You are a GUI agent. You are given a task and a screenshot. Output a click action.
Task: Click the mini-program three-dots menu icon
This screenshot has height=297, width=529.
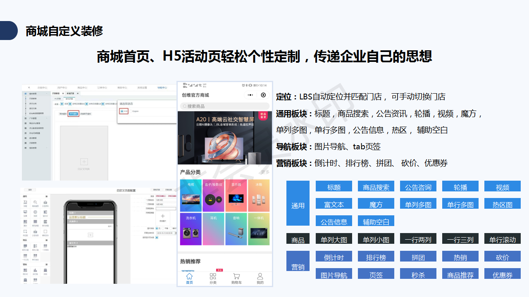pos(250,95)
